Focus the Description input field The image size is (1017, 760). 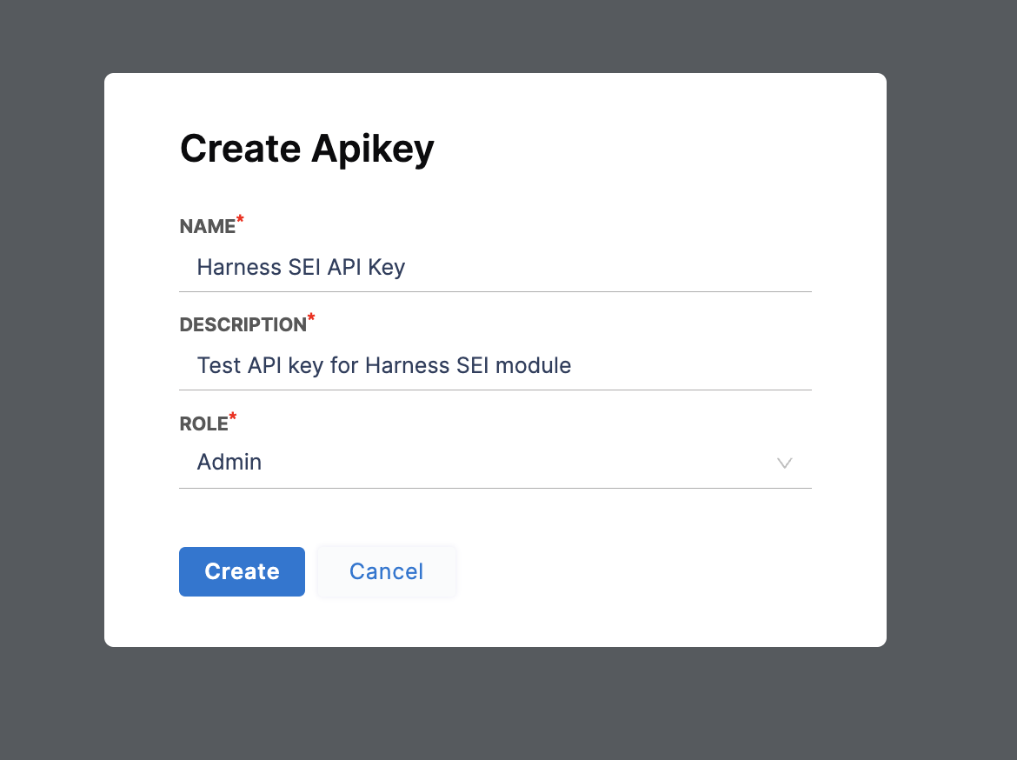[495, 365]
